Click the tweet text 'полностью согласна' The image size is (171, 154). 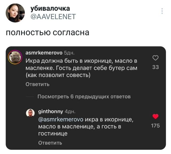pos(47,33)
